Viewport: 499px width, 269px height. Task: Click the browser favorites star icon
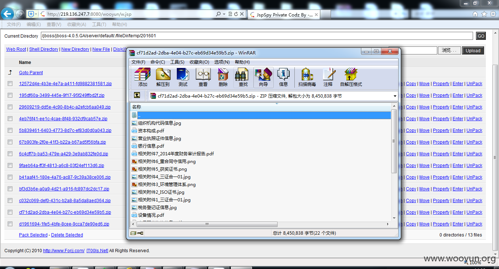(484, 14)
